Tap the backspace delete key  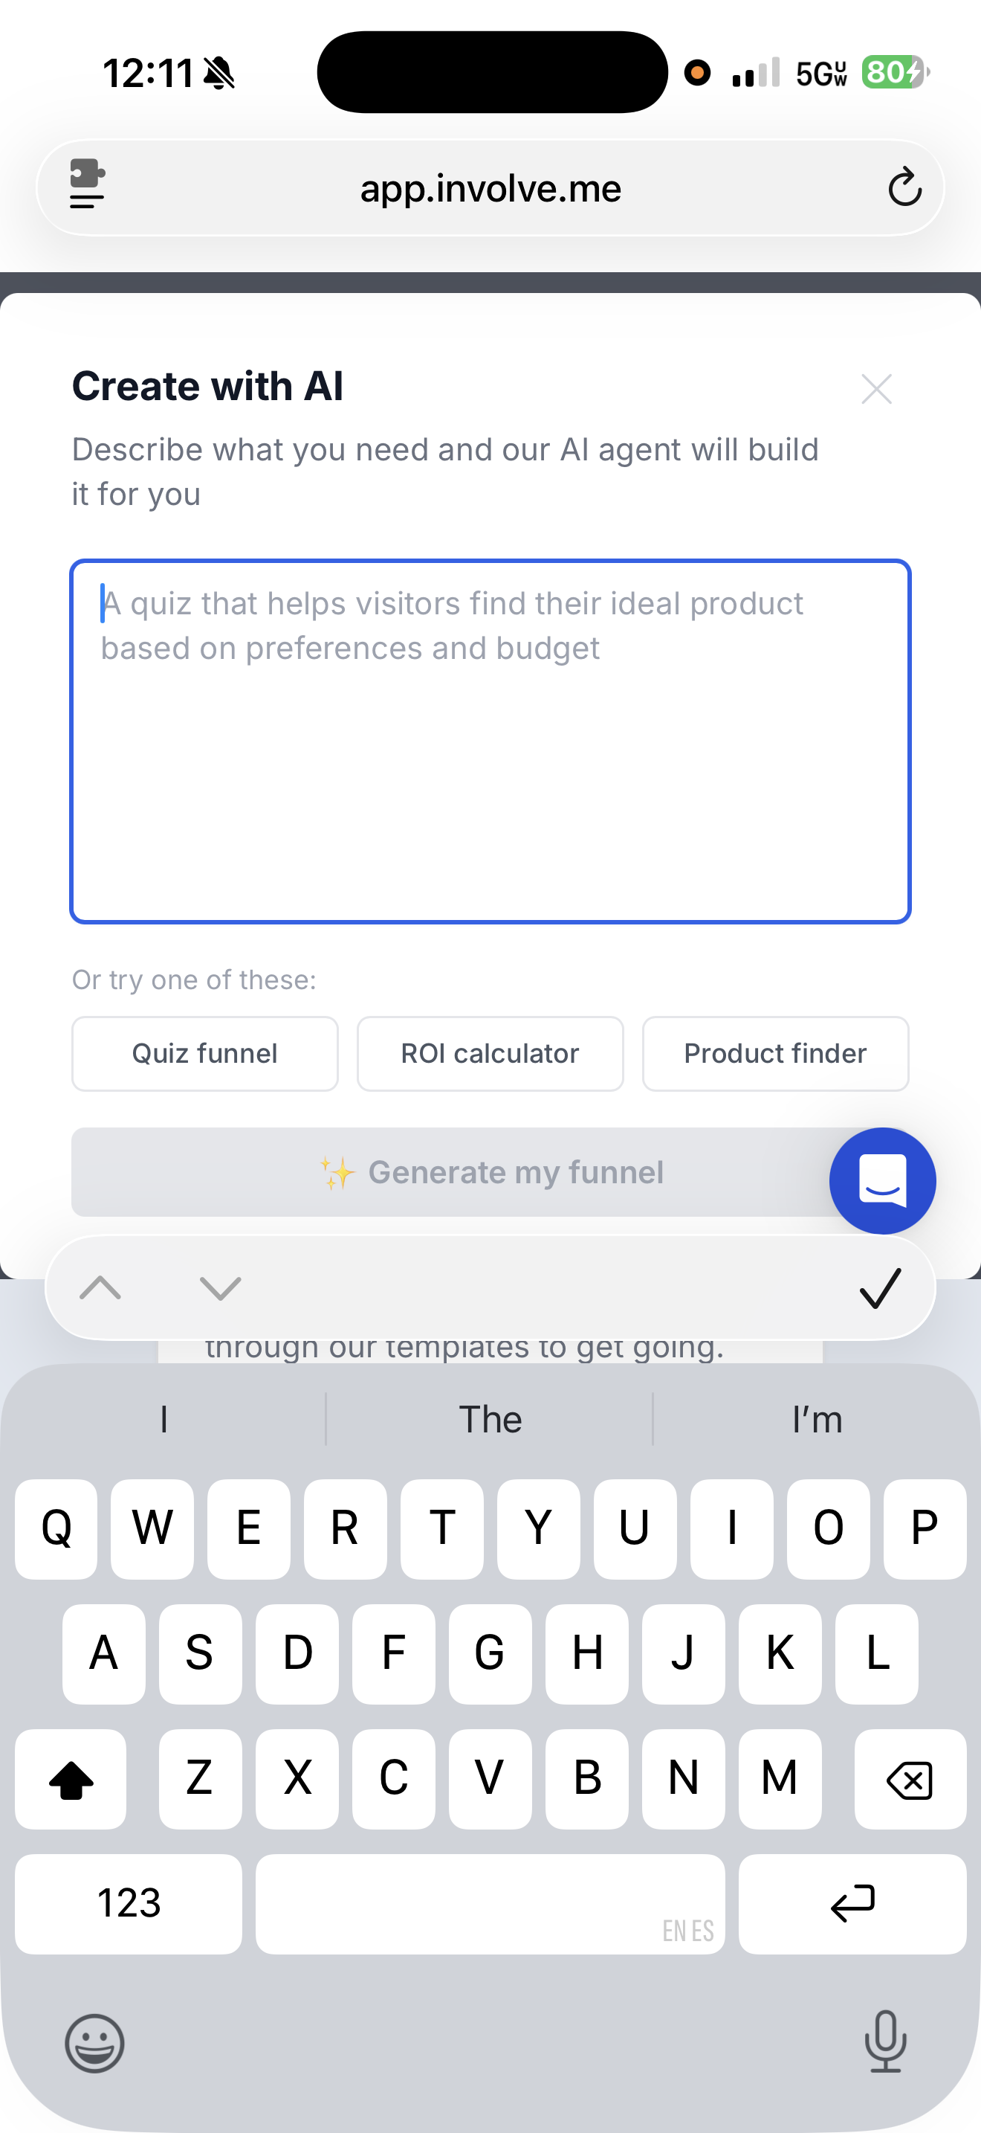click(x=910, y=1778)
